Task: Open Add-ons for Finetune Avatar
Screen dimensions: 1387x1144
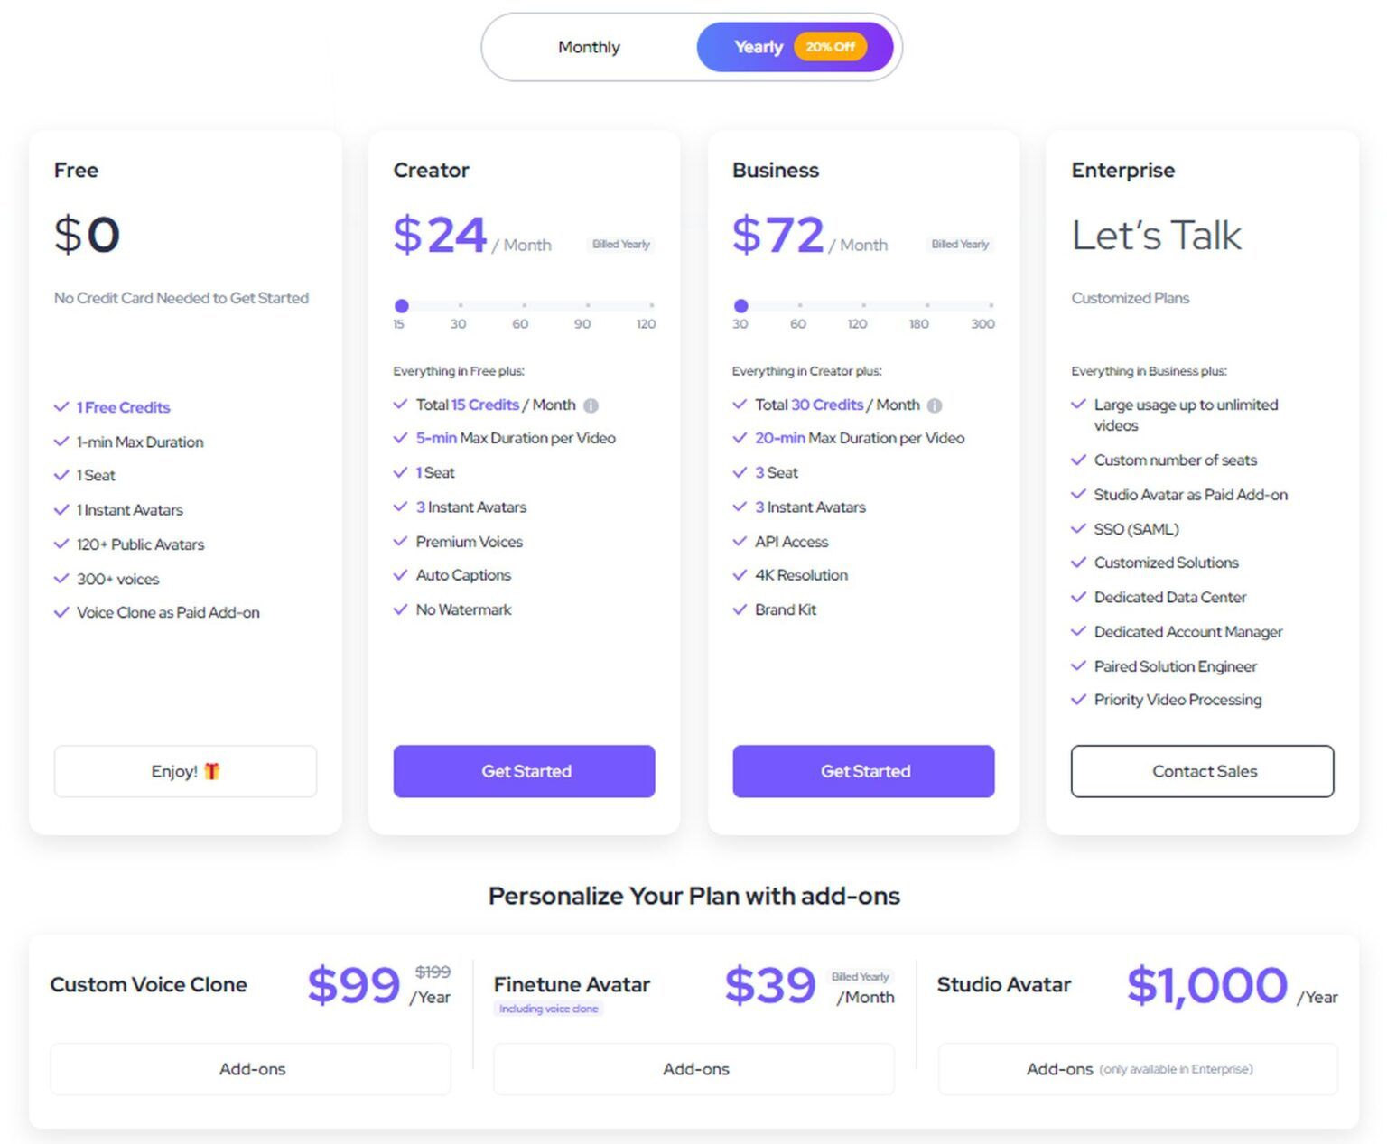Action: [x=695, y=1069]
